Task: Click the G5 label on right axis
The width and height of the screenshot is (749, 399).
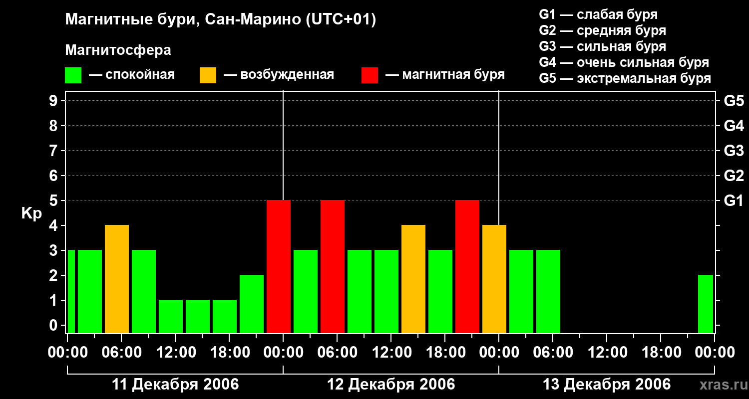Action: 734,101
